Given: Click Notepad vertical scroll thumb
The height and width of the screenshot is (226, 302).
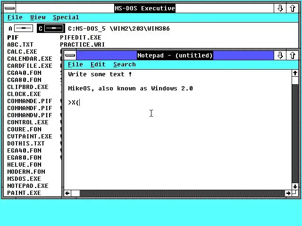Looking at the screenshot, I should 295,81.
